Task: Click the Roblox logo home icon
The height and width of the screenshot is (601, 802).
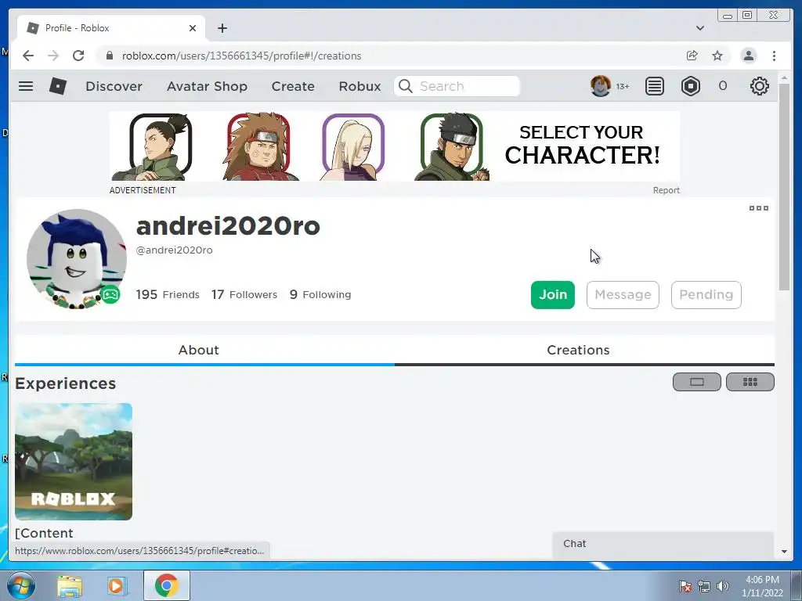Action: [58, 86]
